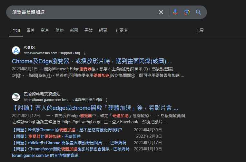This screenshot has height=162, width=246.
Task: Click the 巴哈姆特 site favicon
Action: point(16,97)
